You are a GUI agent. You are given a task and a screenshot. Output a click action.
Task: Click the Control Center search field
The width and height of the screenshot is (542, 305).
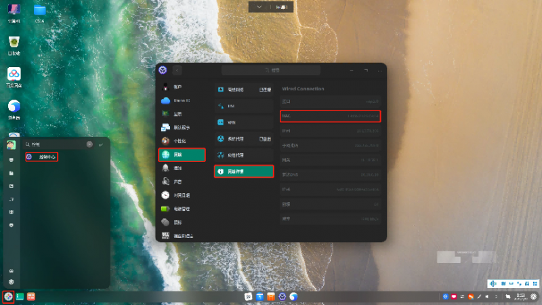(271, 70)
